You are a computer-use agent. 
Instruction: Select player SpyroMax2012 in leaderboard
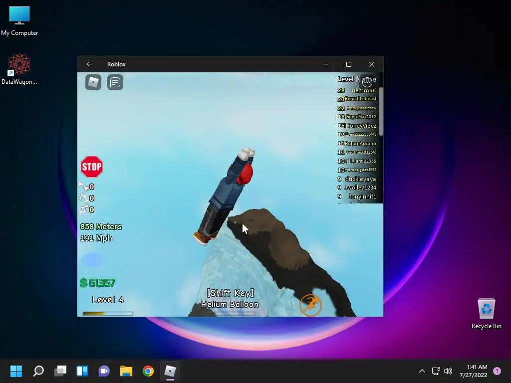click(361, 117)
